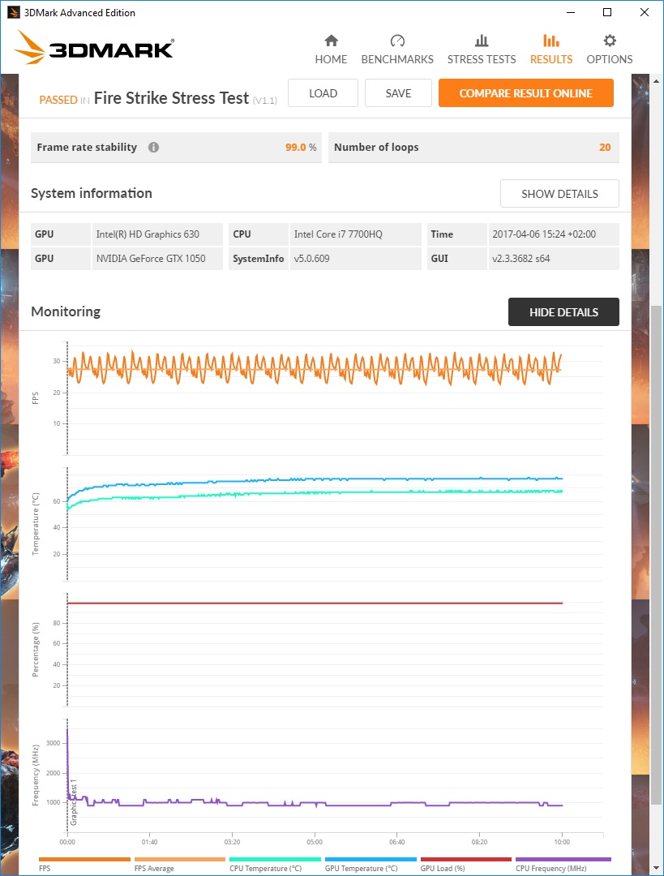
Task: Click the frame rate stability info icon
Action: click(x=153, y=147)
